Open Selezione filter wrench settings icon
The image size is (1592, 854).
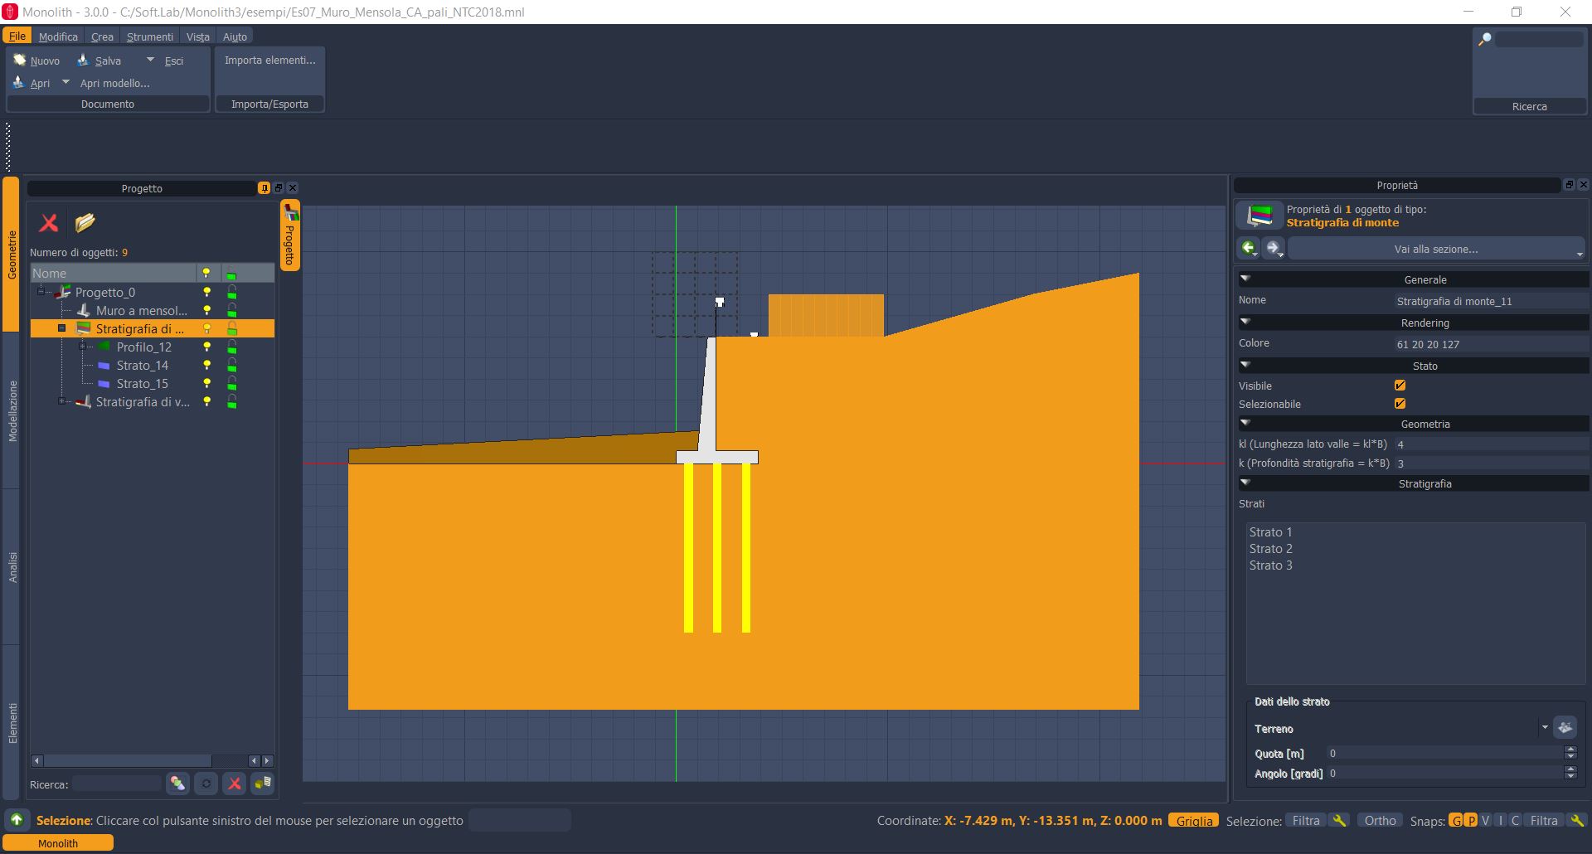coord(1338,820)
